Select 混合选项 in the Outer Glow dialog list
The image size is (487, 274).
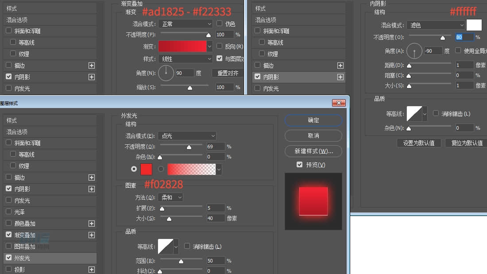click(x=50, y=132)
